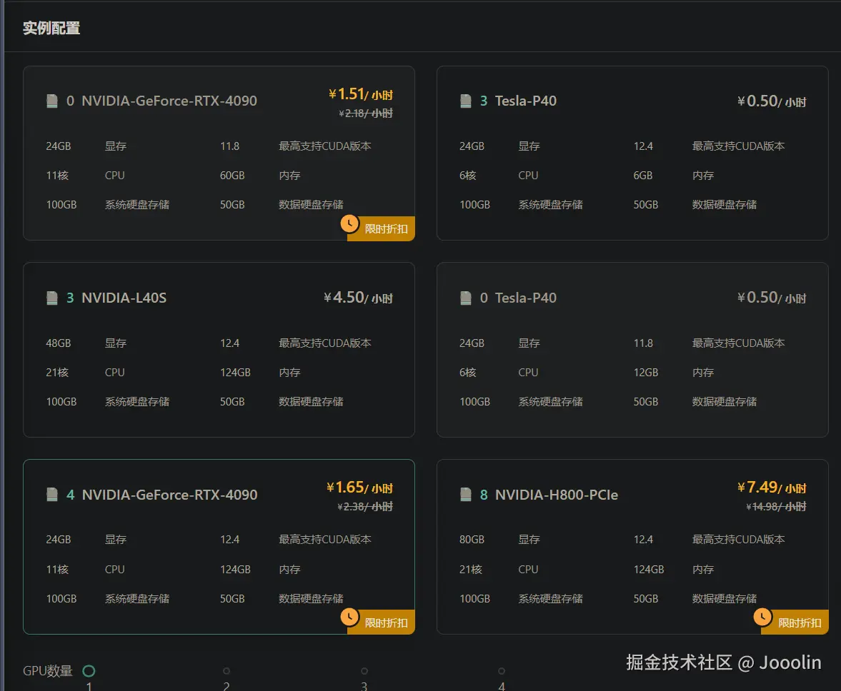Image resolution: width=841 pixels, height=691 pixels.
Task: Click the 48GB 显存 value
Action: (59, 343)
